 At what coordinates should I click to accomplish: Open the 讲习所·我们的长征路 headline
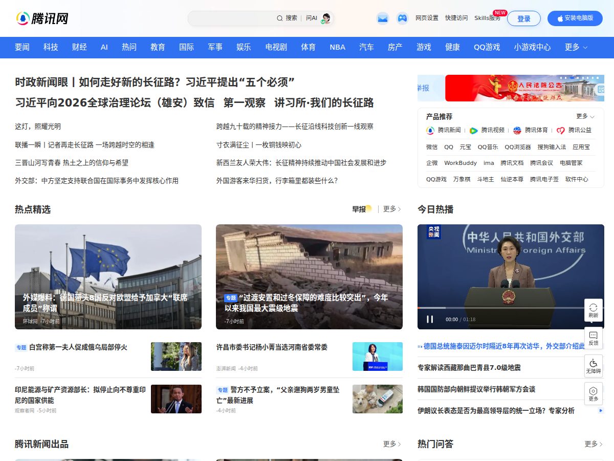pos(324,102)
